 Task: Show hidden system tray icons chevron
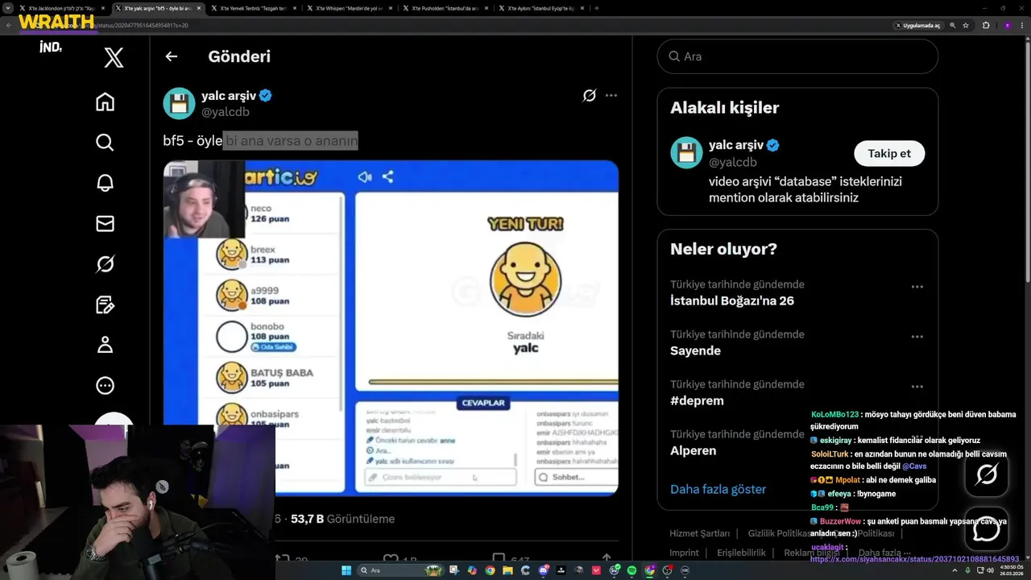click(x=954, y=570)
